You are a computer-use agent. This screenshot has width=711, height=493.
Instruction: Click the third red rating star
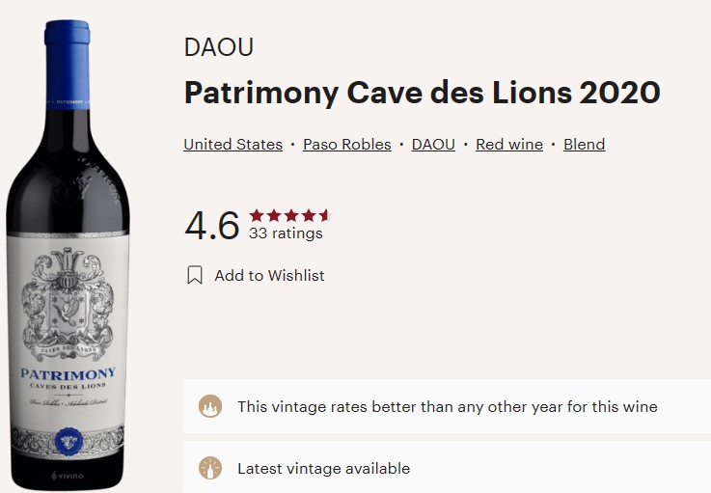290,215
